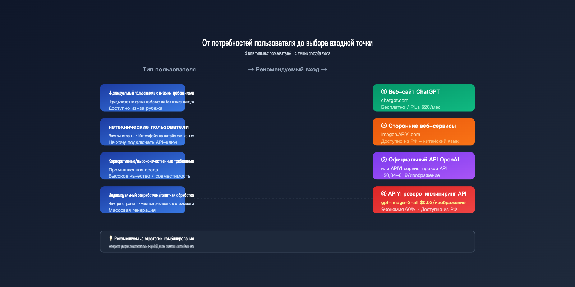The image size is (575, 287).
Task: Click the lightbulb icon beside strategies heading
Action: coord(111,239)
